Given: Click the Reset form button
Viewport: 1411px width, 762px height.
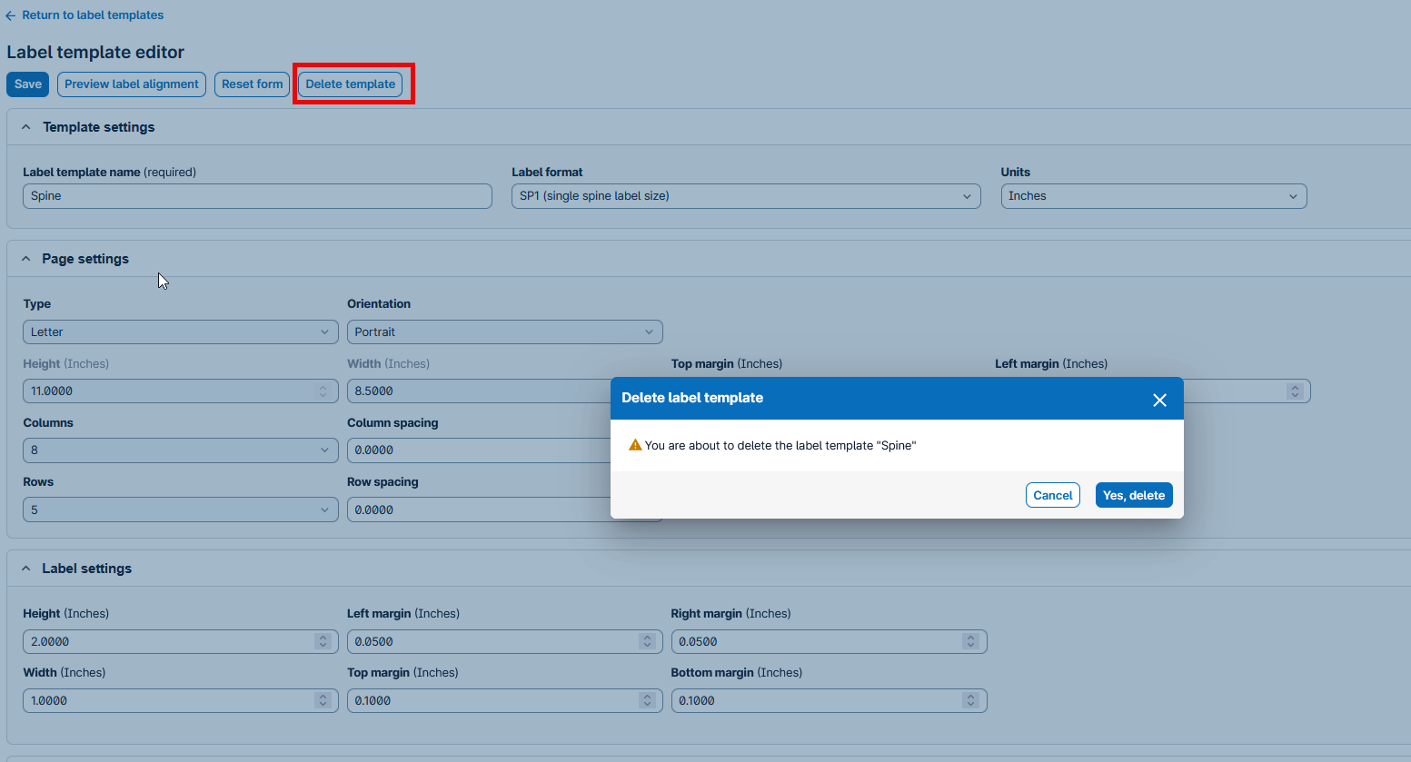Looking at the screenshot, I should [252, 84].
